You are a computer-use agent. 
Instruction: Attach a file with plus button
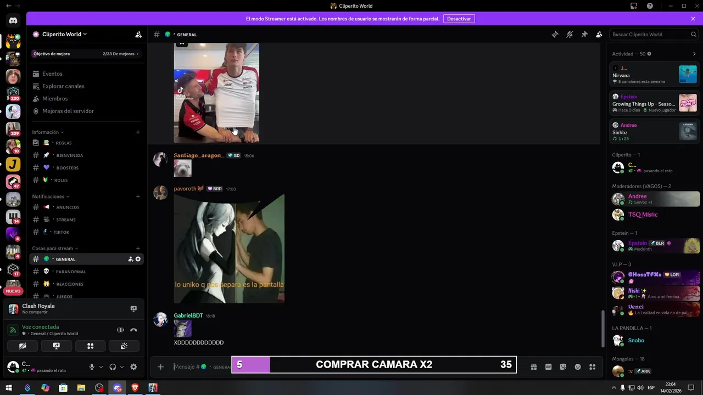tap(160, 366)
